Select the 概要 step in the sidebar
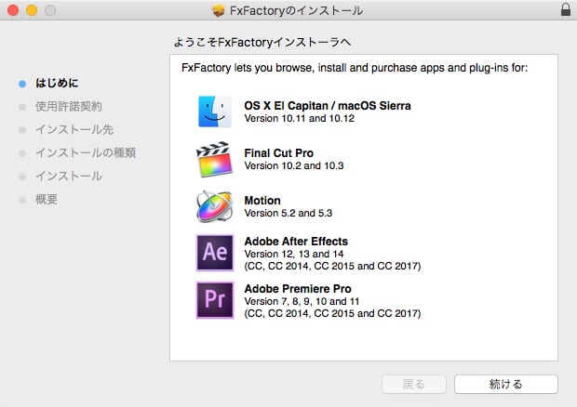The height and width of the screenshot is (407, 577). [x=47, y=200]
